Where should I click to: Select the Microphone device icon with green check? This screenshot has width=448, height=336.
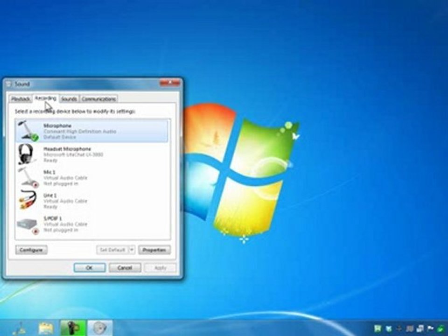[28, 131]
